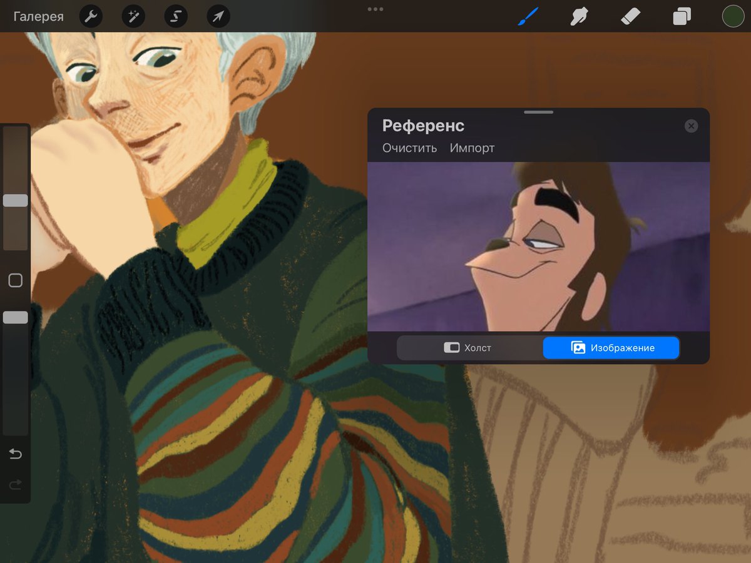Open the active color picker circle
This screenshot has height=563, width=751.
coord(732,16)
